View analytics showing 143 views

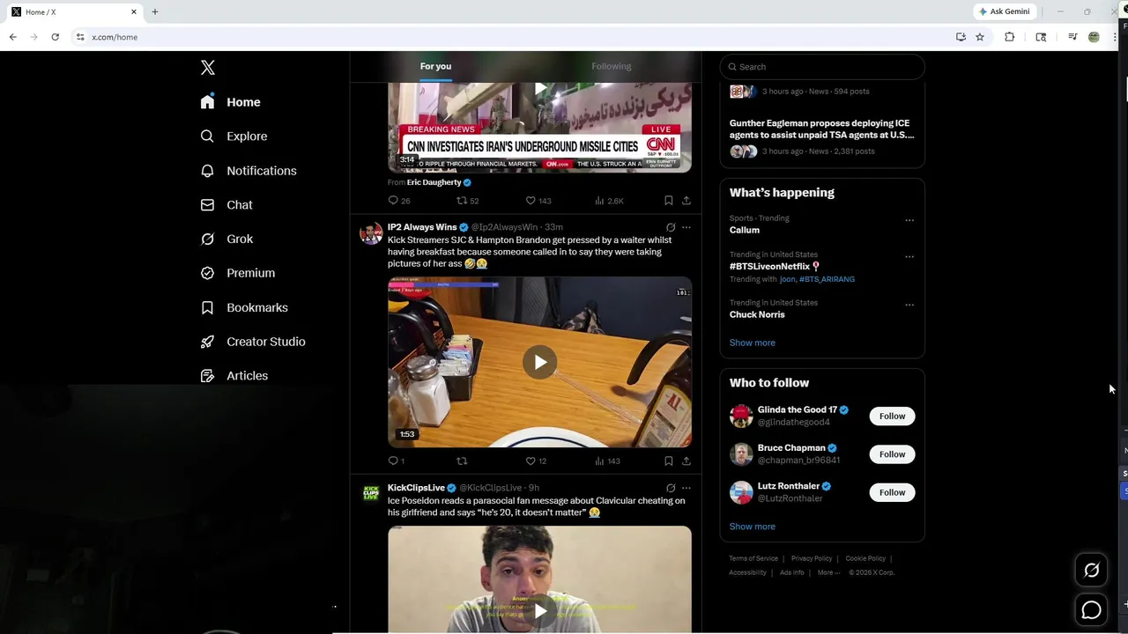(x=607, y=461)
